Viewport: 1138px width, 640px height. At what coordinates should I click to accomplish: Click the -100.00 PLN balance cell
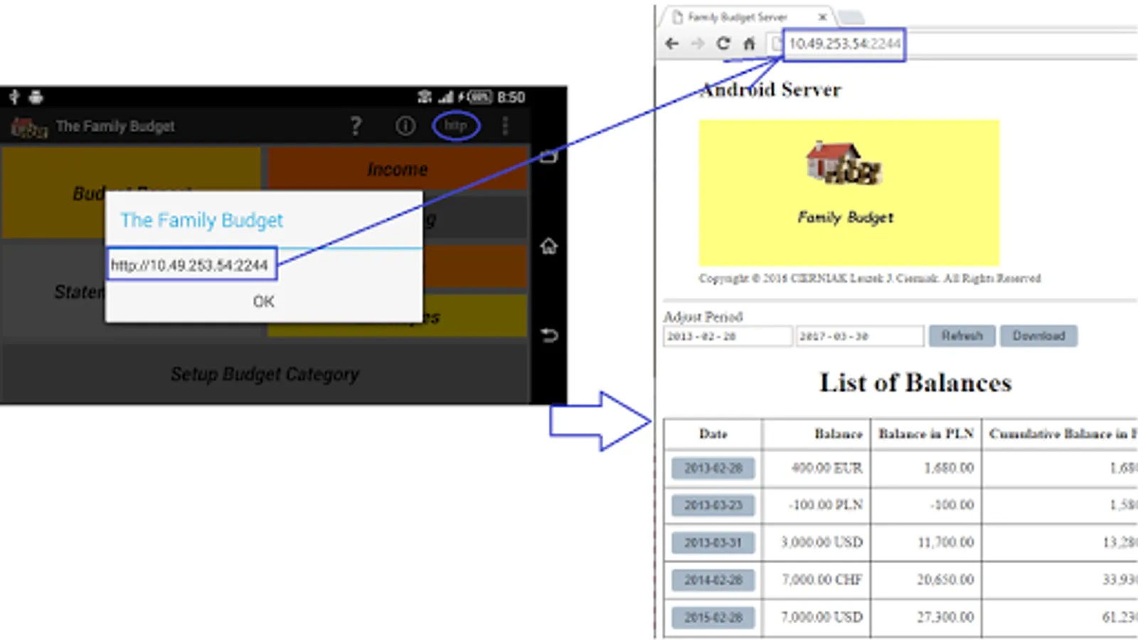[817, 505]
